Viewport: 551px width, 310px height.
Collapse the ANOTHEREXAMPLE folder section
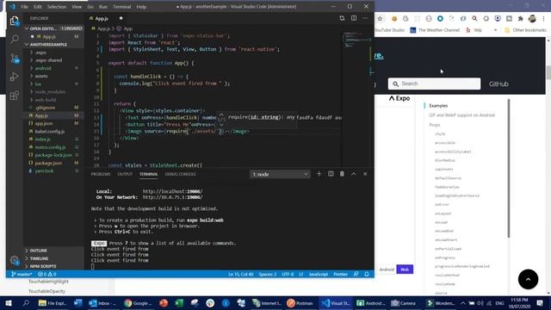[53, 45]
